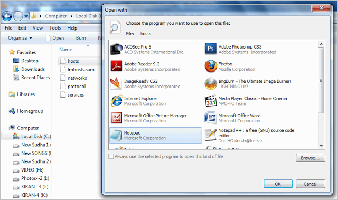
Task: Choose the Microsoft Office Picture Manager icon
Action: 116,118
